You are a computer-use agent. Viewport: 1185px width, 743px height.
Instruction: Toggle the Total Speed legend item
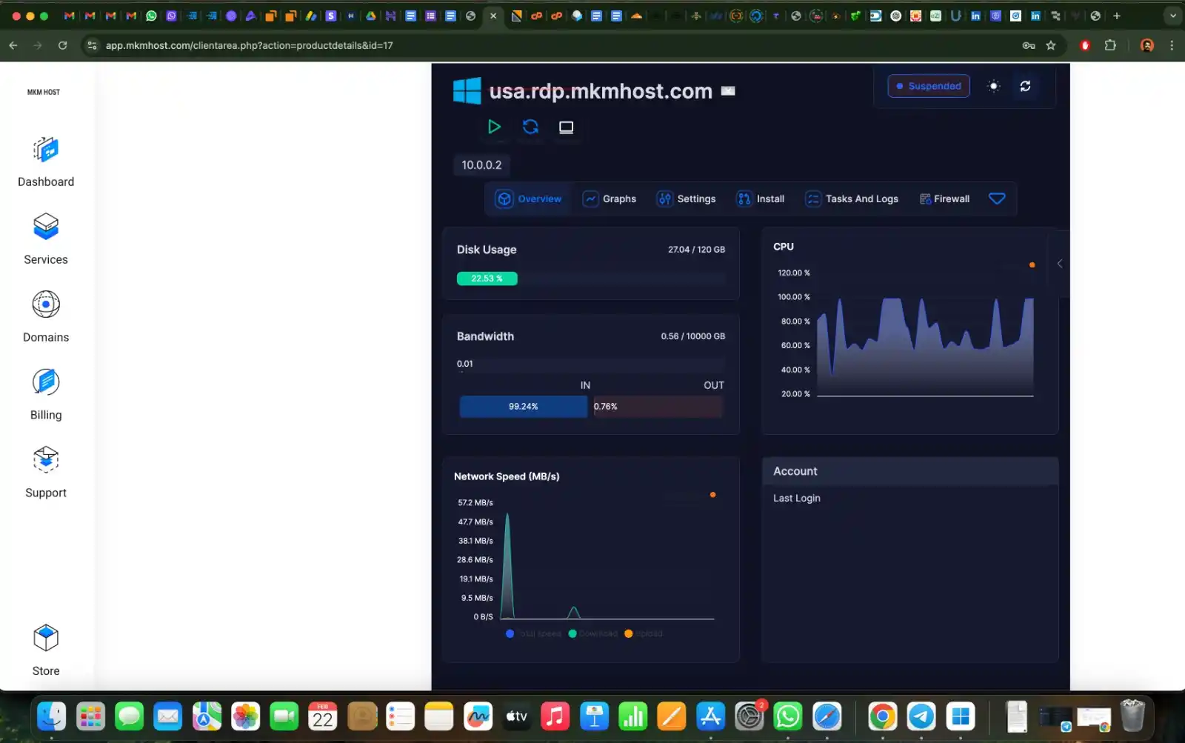pyautogui.click(x=533, y=633)
